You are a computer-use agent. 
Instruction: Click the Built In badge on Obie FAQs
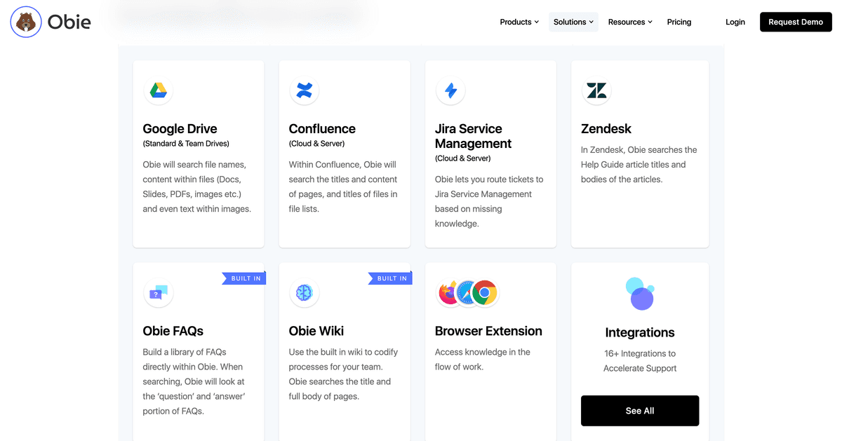pyautogui.click(x=245, y=278)
